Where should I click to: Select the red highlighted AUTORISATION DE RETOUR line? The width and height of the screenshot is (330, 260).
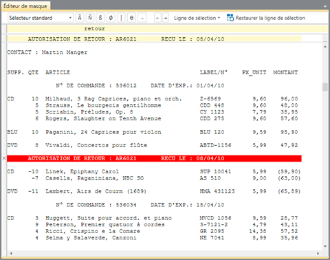tap(154, 158)
